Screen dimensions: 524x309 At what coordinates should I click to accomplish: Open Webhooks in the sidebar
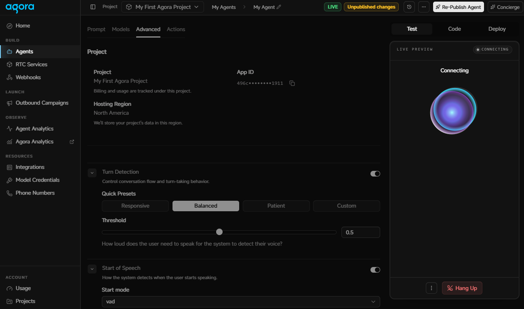(40, 78)
